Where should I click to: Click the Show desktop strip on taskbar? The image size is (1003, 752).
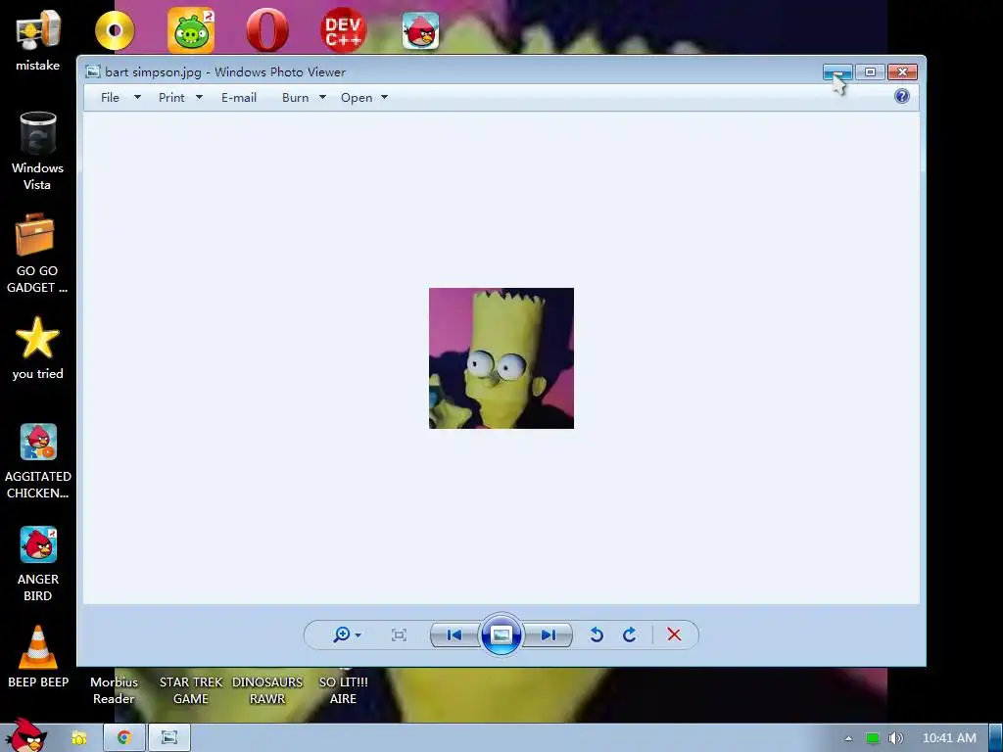(996, 737)
